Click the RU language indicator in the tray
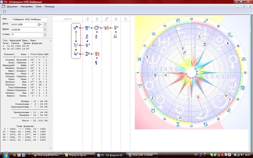Screen dimensions: 253x158 196,155
